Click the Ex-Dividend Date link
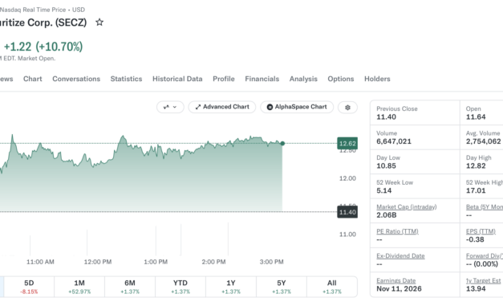The width and height of the screenshot is (503, 302). coord(400,256)
